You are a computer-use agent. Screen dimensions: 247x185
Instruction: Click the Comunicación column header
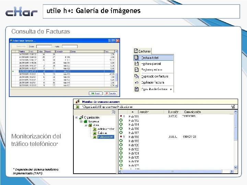coord(192,112)
